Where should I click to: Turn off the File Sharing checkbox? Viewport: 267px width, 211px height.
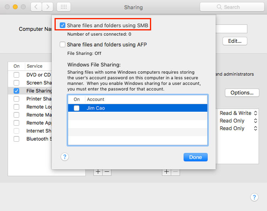16,91
